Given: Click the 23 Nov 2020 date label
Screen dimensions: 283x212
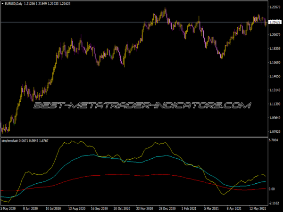Looking at the screenshot, I should coord(144,208).
